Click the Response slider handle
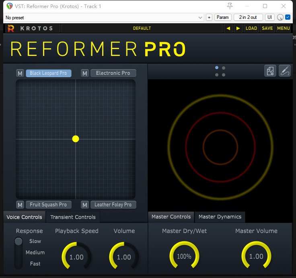 pyautogui.click(x=18, y=241)
